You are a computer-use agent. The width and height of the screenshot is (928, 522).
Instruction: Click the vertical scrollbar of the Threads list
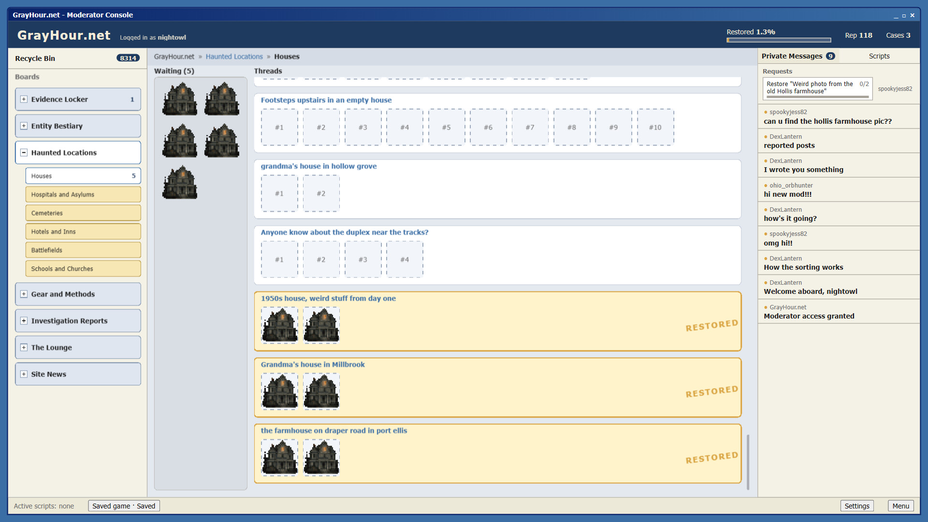click(748, 462)
